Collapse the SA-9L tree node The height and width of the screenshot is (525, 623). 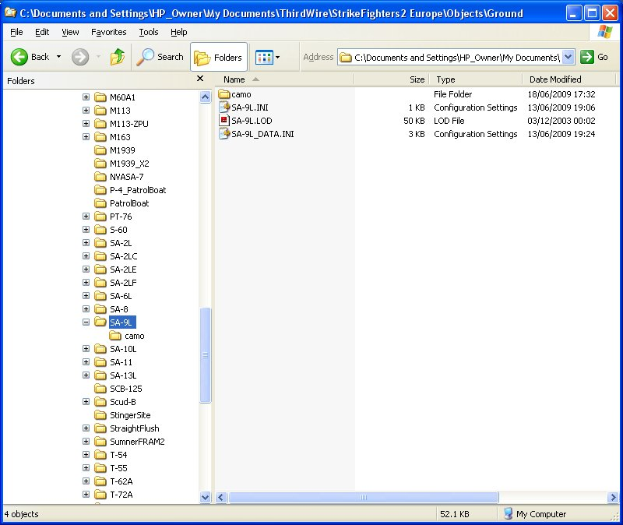pos(86,322)
